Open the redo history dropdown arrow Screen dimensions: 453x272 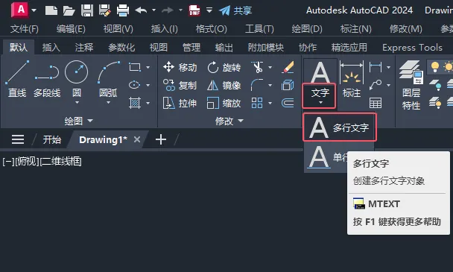pos(180,10)
